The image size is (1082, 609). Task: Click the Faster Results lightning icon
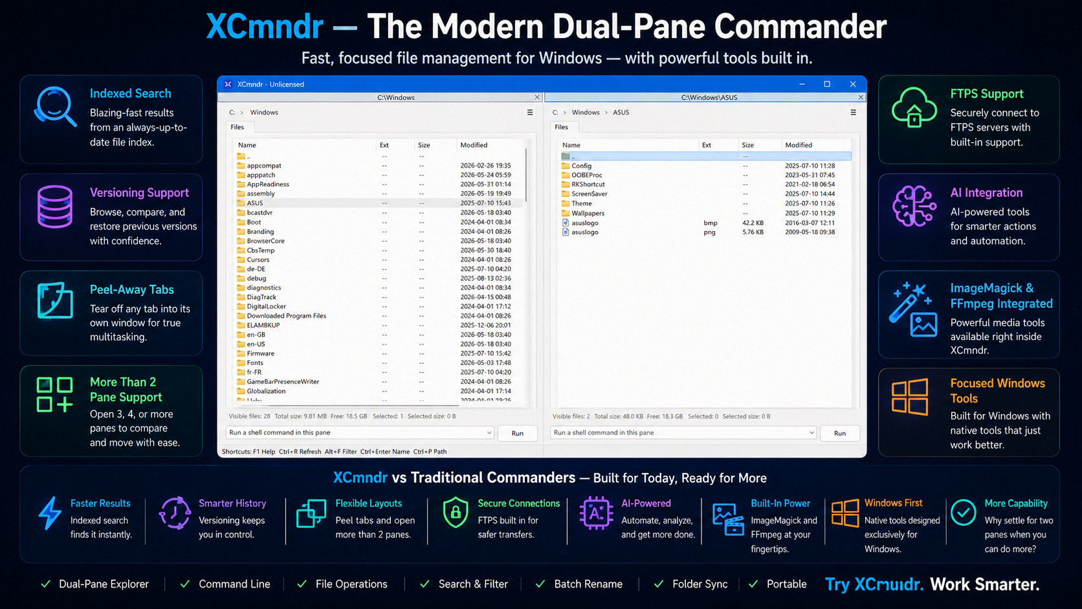tap(50, 513)
